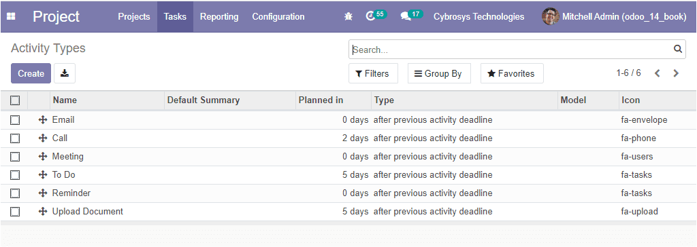Click the fa-upload icon value
The height and width of the screenshot is (247, 697).
pyautogui.click(x=639, y=212)
